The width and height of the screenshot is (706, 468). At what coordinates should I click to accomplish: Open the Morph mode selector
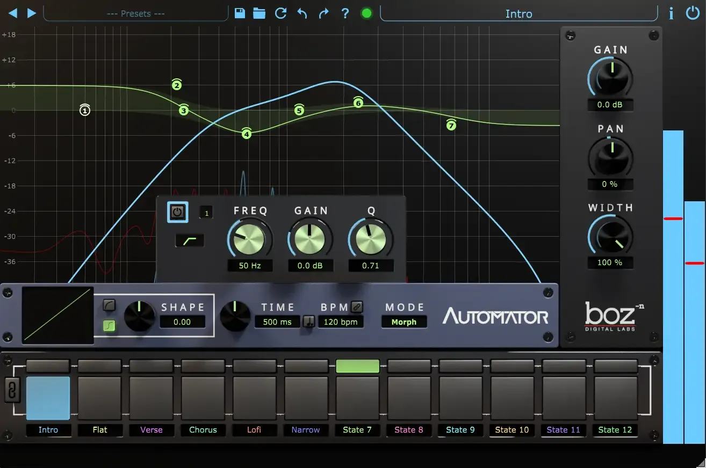click(x=404, y=322)
